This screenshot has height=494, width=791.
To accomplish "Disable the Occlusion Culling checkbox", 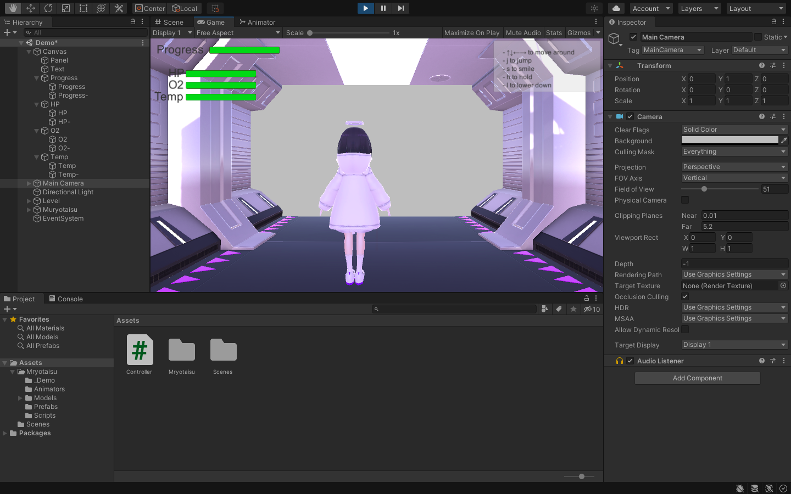I will tap(685, 296).
